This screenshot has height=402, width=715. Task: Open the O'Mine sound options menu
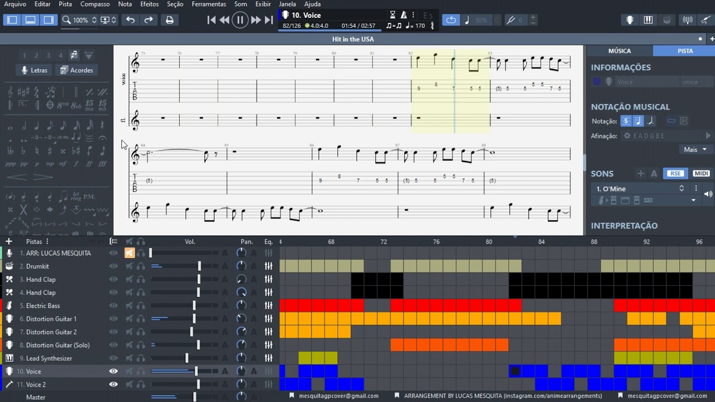tap(696, 189)
